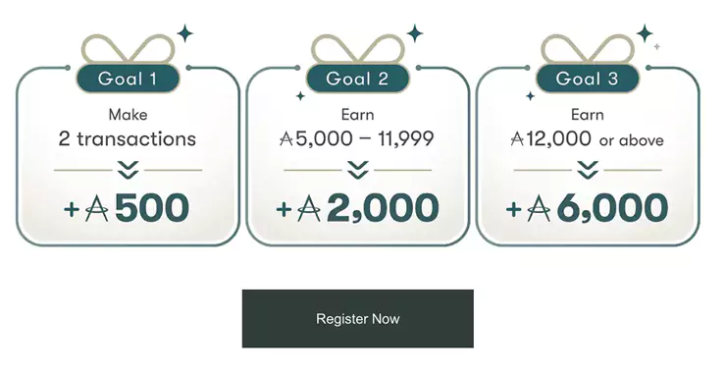Click the +2,000 miles reward text
Viewport: 726px width, 373px height.
(357, 208)
